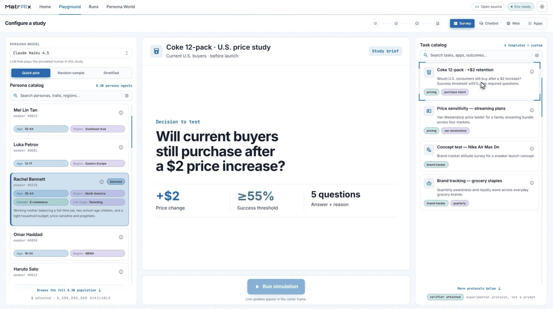Click the cup icon on the Coke 12-pack task card
Screen dimensions: 553x309
(429, 72)
